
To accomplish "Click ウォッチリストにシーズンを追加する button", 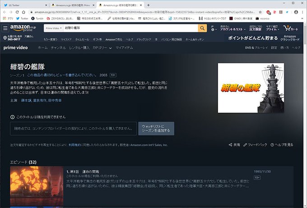I will pyautogui.click(x=156, y=129).
